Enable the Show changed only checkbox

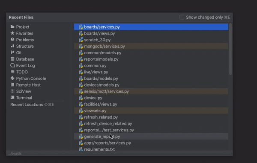tap(182, 17)
